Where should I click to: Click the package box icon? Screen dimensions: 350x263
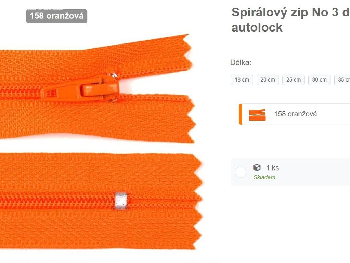coord(257,167)
